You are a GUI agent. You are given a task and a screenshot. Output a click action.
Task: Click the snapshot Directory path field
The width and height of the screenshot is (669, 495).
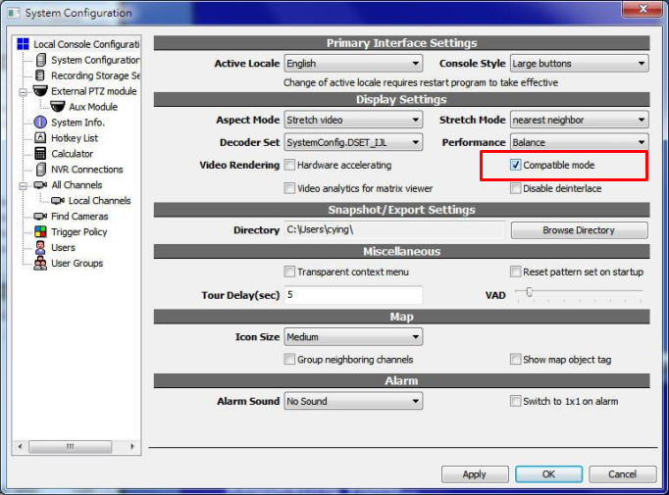click(x=394, y=229)
